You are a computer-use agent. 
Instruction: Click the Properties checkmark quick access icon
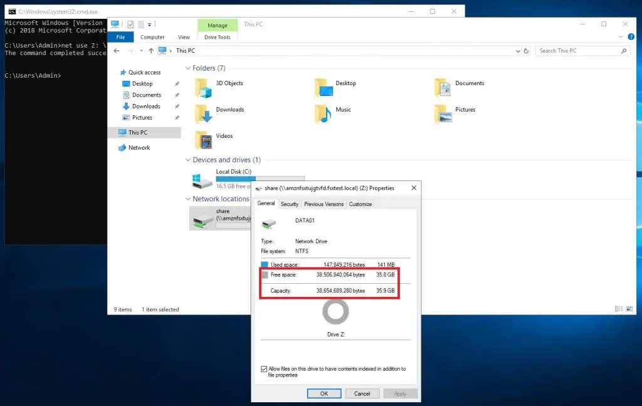[x=130, y=24]
